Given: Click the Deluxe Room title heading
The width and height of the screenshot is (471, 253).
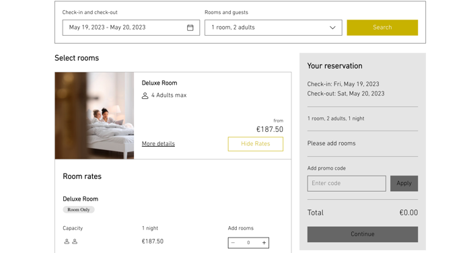Looking at the screenshot, I should [x=159, y=83].
